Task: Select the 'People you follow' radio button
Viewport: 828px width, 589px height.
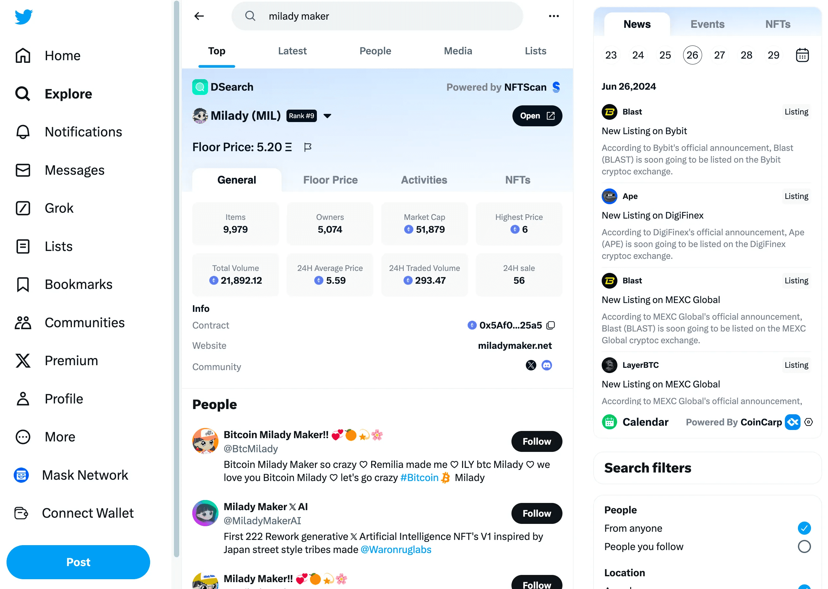Action: [804, 546]
